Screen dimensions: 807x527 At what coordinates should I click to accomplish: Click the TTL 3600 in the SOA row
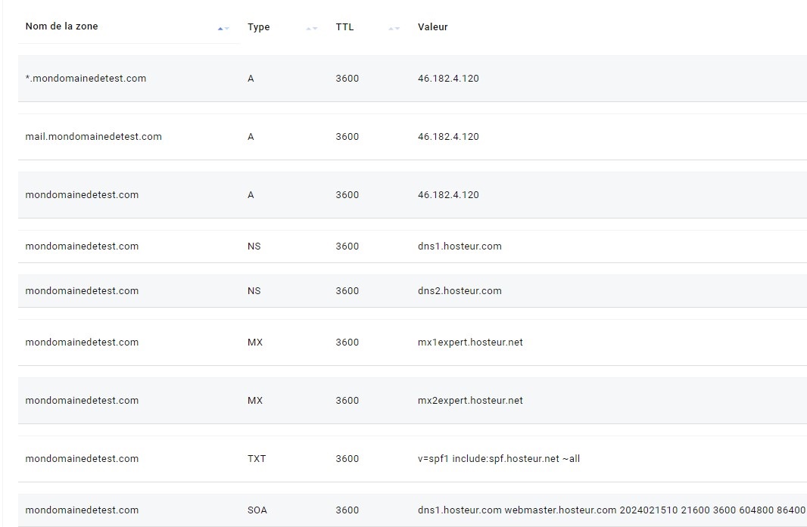(x=347, y=510)
